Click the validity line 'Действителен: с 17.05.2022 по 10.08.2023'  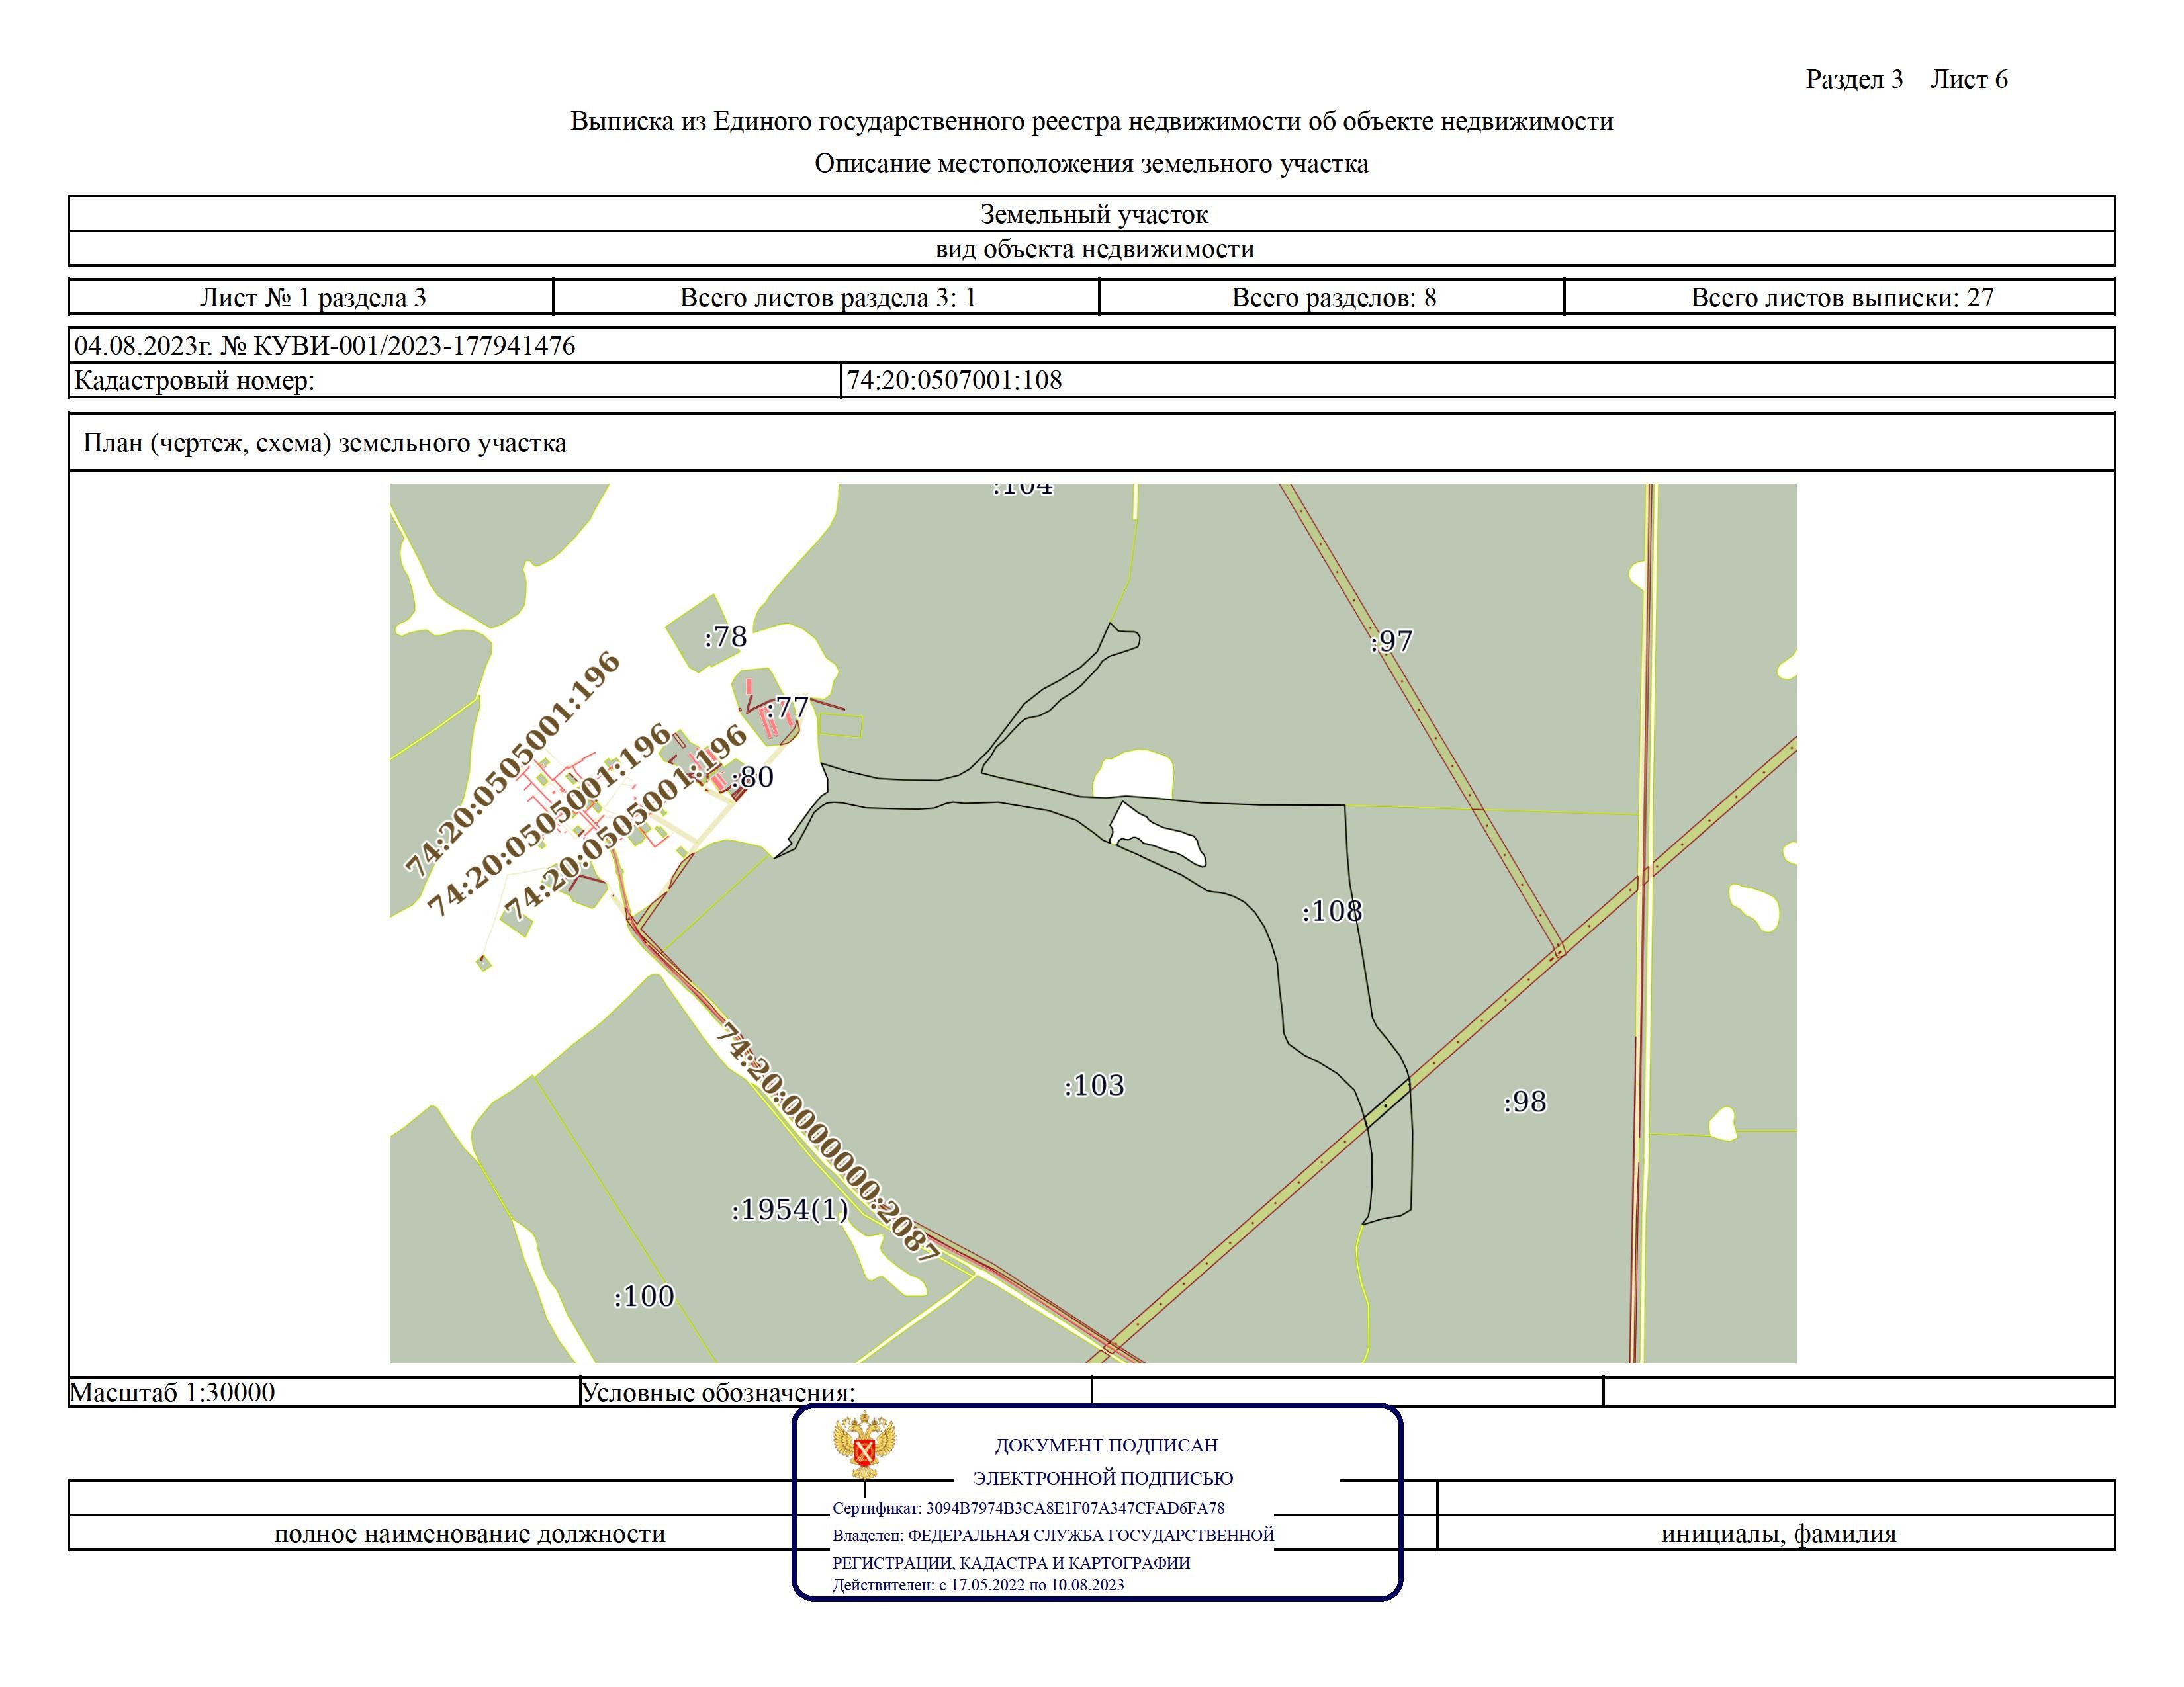coord(978,1585)
